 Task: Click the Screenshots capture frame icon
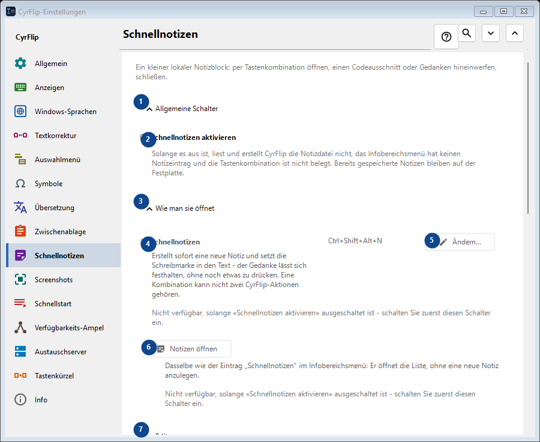pyautogui.click(x=20, y=279)
